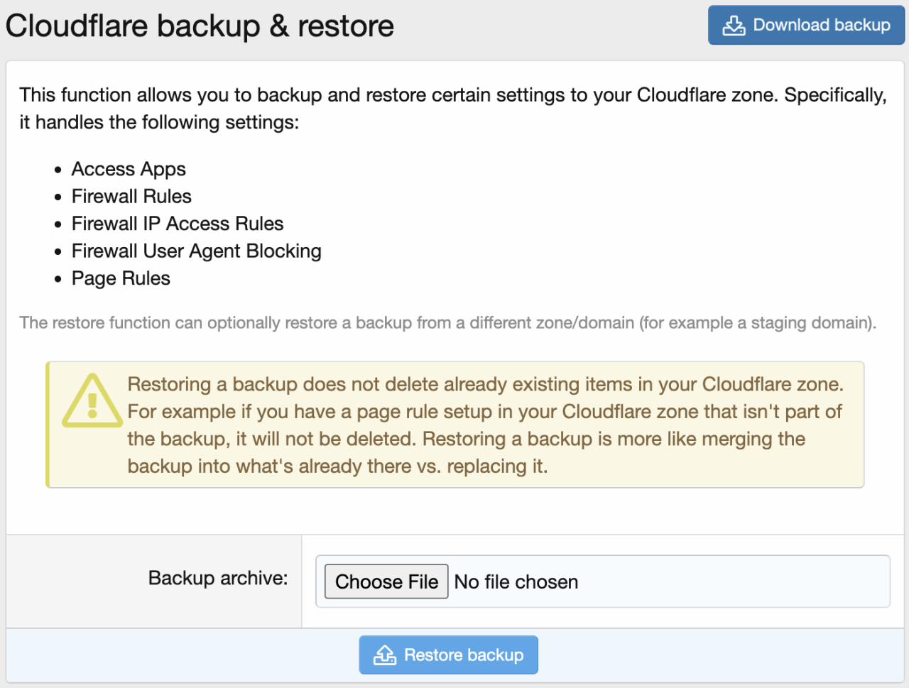Click the 'Firewall Rules' list item
909x688 pixels.
click(x=131, y=197)
